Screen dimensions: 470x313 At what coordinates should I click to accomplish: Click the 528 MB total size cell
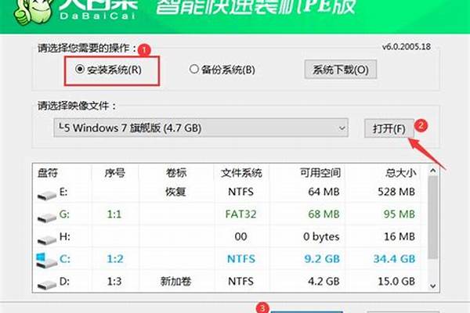396,192
